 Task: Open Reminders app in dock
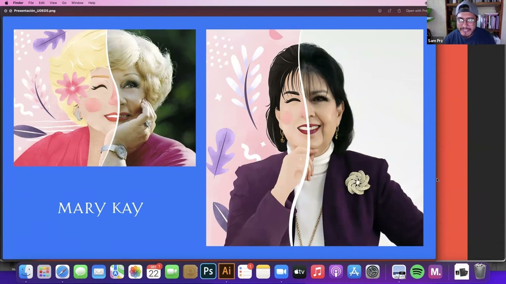tap(245, 271)
